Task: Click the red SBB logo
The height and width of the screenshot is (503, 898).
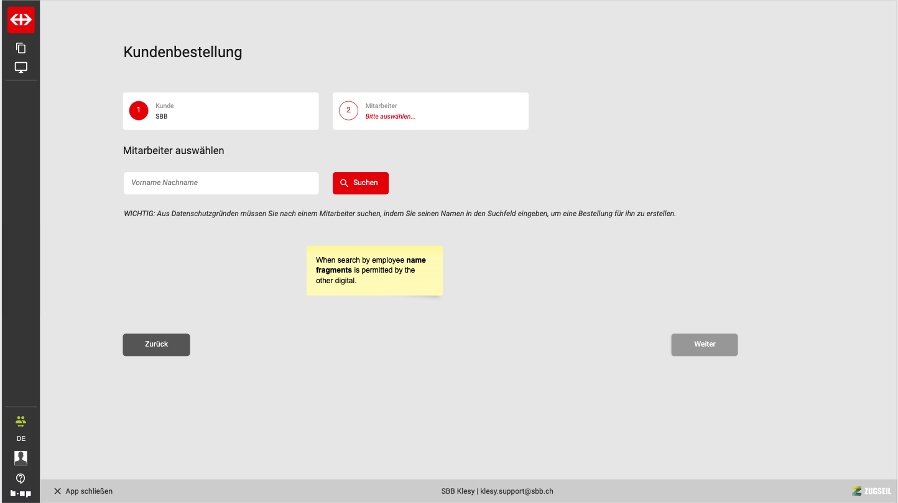Action: pyautogui.click(x=21, y=20)
